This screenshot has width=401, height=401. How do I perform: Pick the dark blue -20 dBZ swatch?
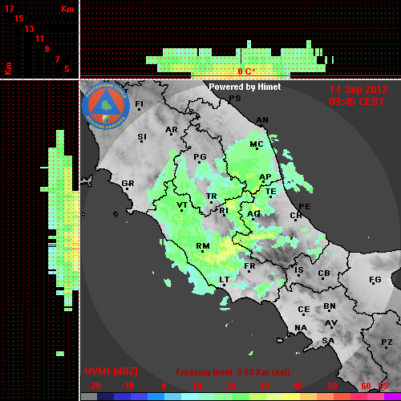tap(105, 396)
